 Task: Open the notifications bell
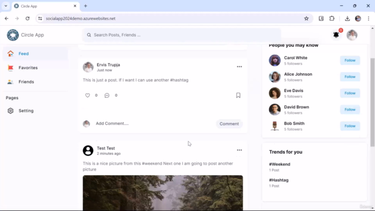(336, 35)
